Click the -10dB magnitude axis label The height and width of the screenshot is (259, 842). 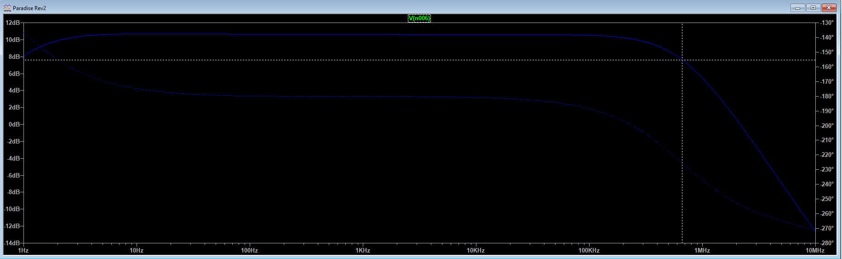12,209
